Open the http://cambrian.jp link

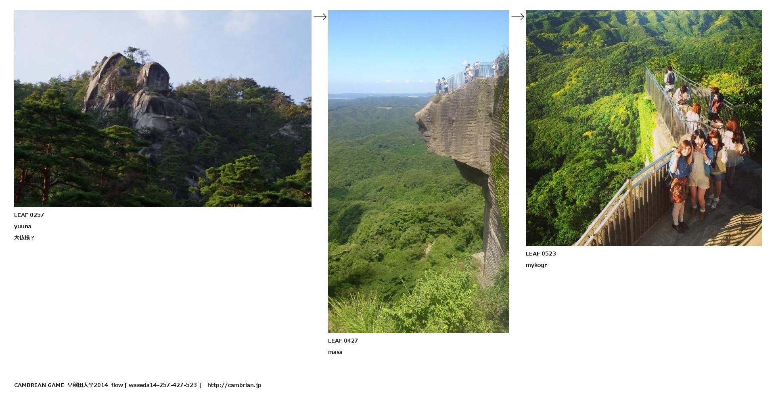coord(234,385)
